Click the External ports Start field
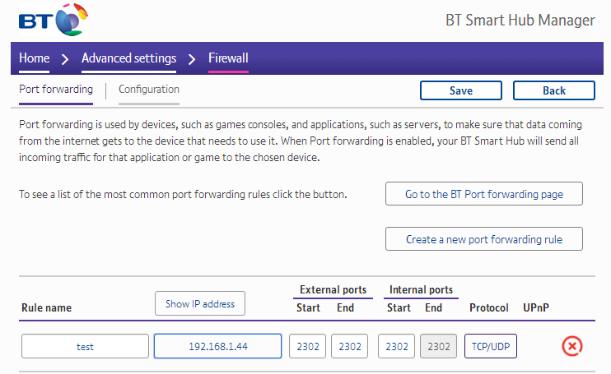 (x=308, y=346)
